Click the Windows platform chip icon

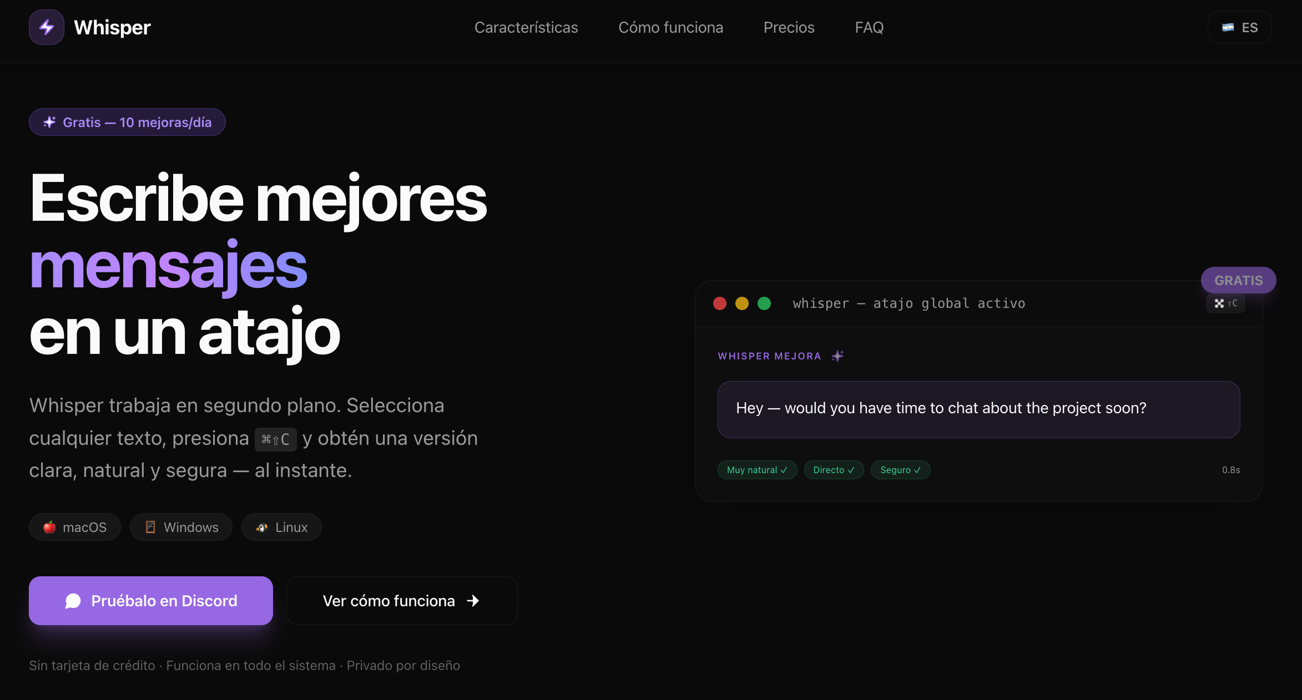tap(150, 527)
